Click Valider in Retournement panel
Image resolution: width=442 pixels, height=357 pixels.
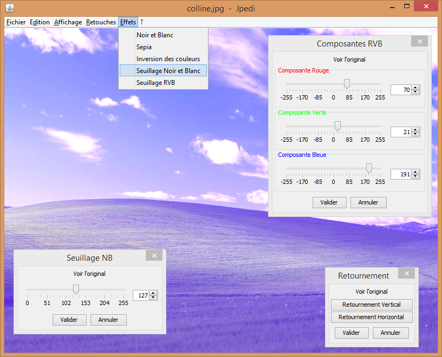click(352, 333)
